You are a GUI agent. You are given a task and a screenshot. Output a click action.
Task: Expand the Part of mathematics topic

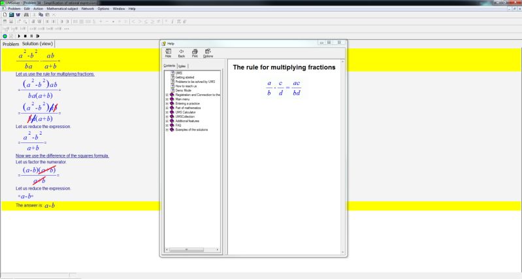[x=167, y=108]
